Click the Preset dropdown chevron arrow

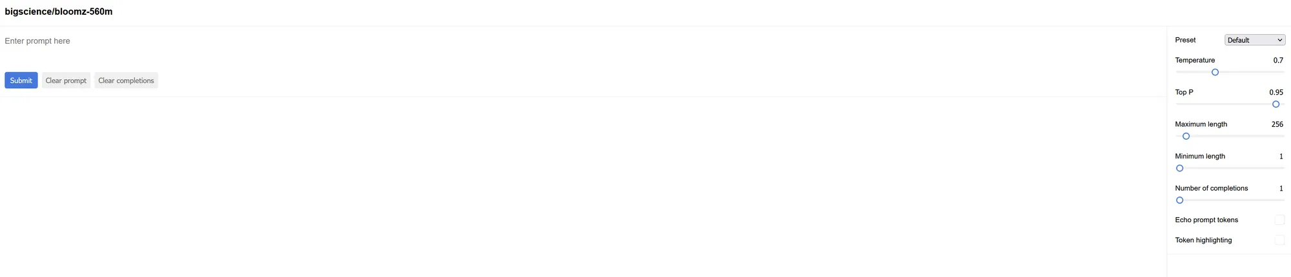(1279, 40)
